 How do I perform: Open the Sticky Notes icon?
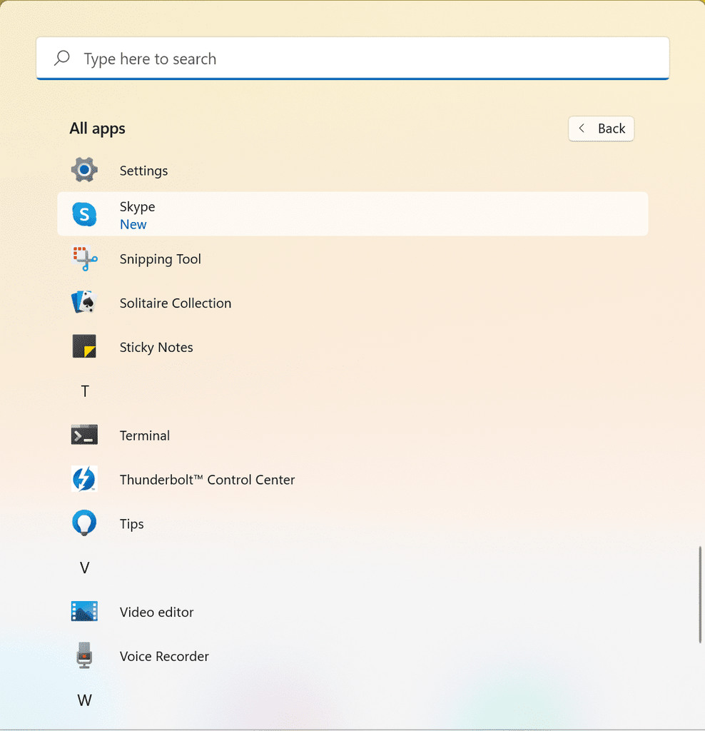pyautogui.click(x=84, y=346)
